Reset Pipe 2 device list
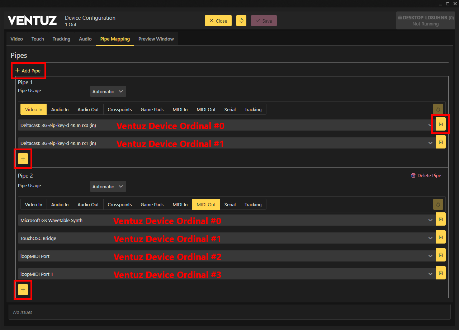Image resolution: width=459 pixels, height=330 pixels. pyautogui.click(x=438, y=204)
